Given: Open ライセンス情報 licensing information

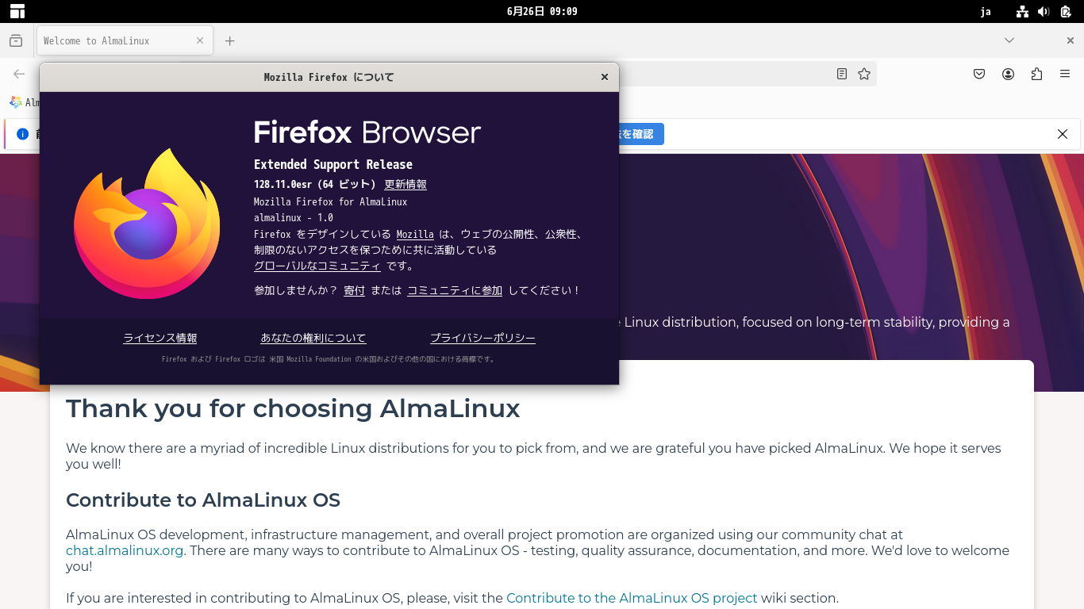Looking at the screenshot, I should [x=160, y=338].
